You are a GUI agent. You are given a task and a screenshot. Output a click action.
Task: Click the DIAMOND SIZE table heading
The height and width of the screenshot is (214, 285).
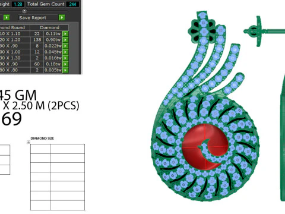(42, 139)
